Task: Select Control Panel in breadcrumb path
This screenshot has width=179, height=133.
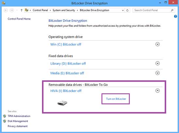Action: click(40, 10)
